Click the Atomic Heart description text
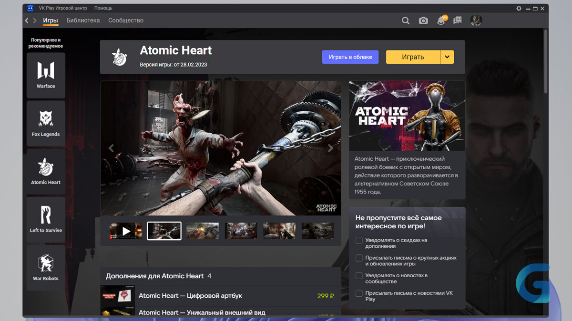The height and width of the screenshot is (321, 572). 406,175
